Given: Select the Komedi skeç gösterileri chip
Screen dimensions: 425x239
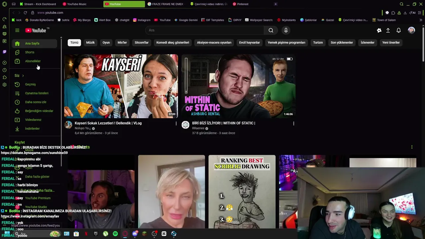Looking at the screenshot, I should click(173, 42).
